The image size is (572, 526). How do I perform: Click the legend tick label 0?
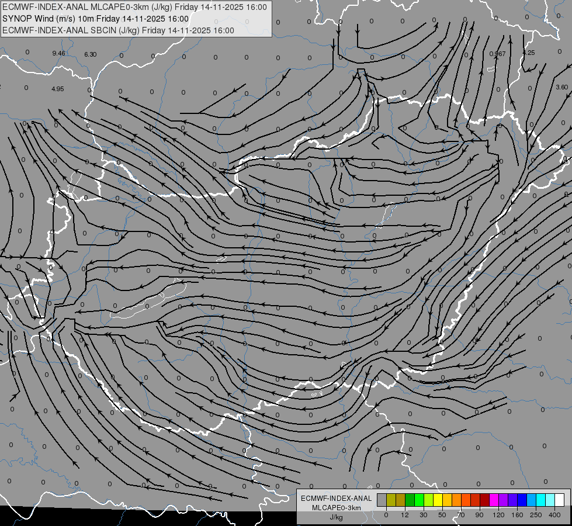[386, 515]
